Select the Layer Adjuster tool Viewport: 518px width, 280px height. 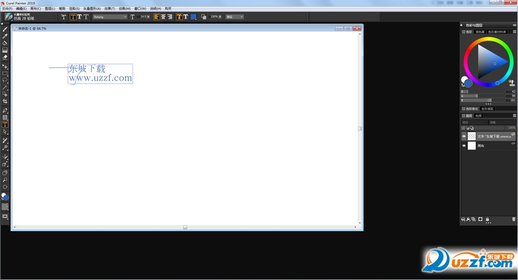5,67
